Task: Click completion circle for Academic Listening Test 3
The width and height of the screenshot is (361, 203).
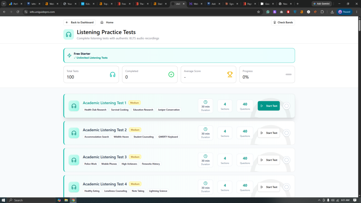Action: click(x=286, y=160)
